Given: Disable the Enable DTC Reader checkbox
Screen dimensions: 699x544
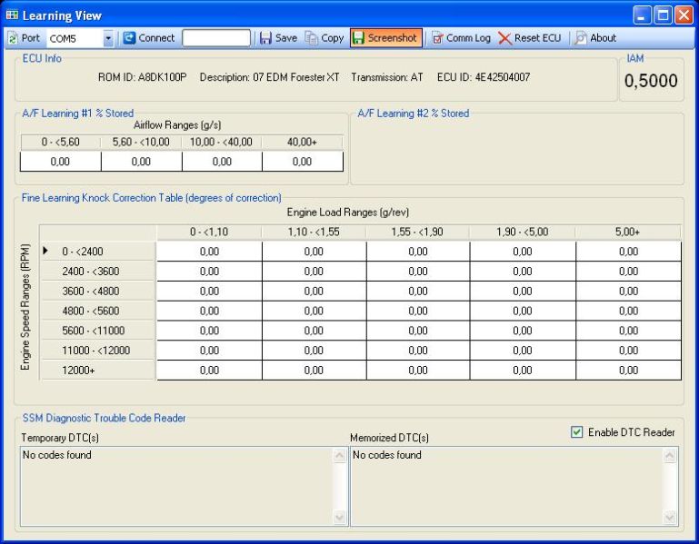Looking at the screenshot, I should tap(576, 432).
